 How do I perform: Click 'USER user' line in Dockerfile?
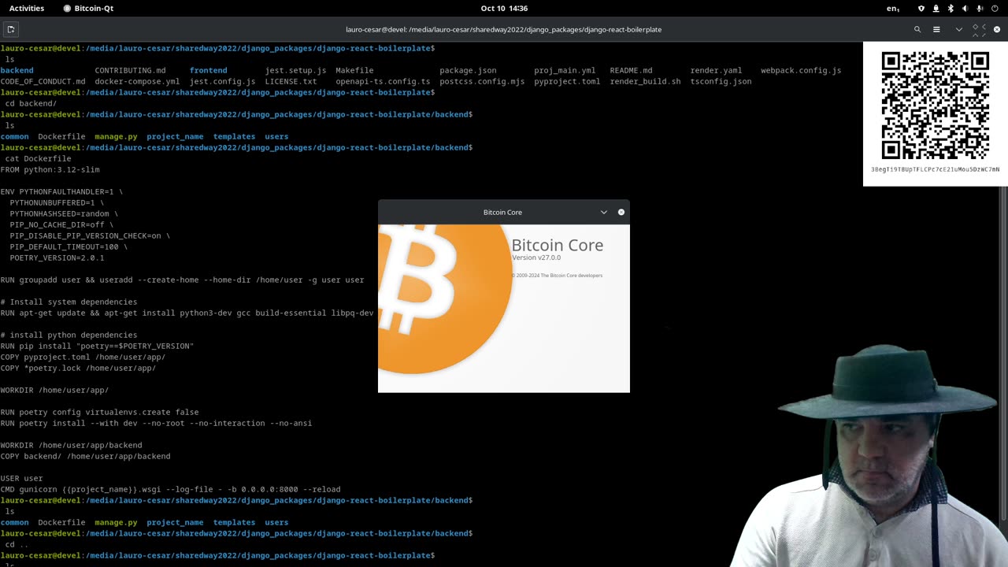(x=21, y=478)
